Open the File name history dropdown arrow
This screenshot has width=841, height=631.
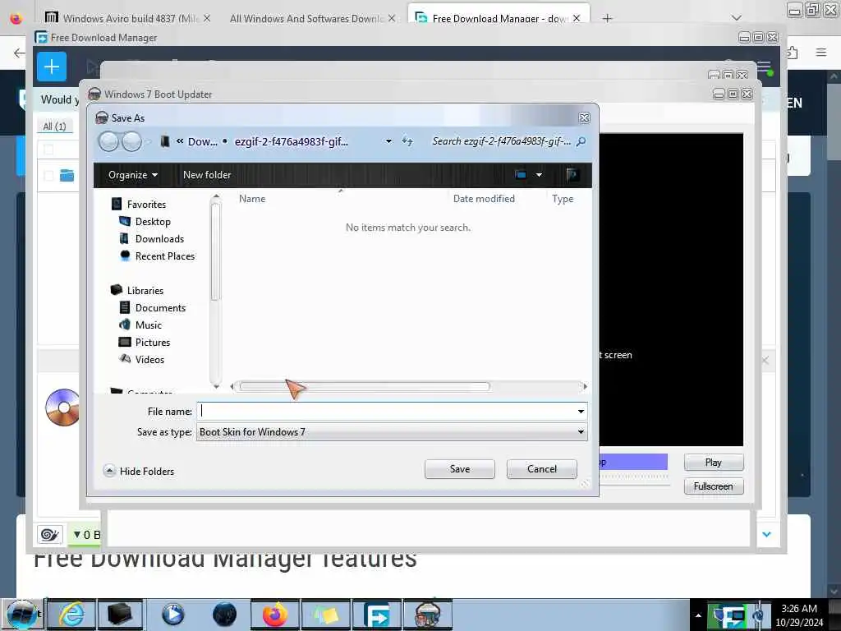point(581,411)
